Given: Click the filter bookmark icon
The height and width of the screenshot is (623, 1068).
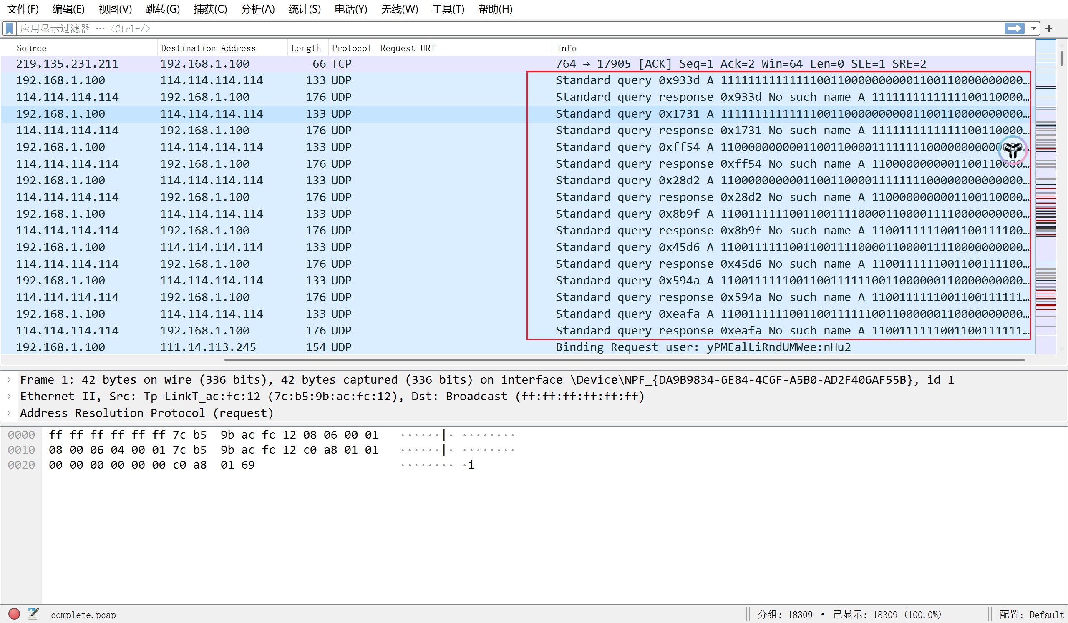Looking at the screenshot, I should tap(9, 28).
